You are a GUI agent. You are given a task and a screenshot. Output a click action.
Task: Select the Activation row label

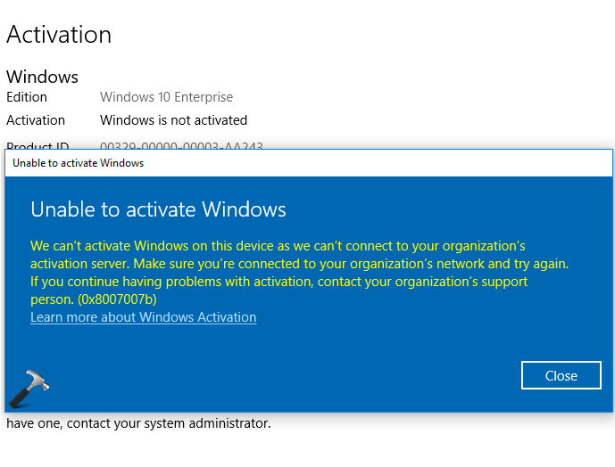click(x=36, y=120)
